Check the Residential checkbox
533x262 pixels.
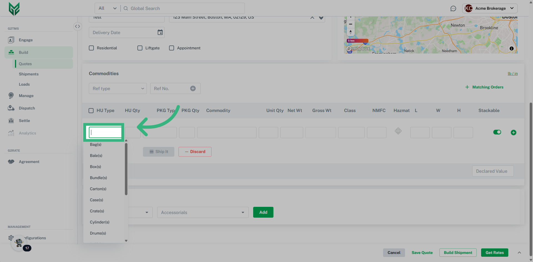click(91, 48)
